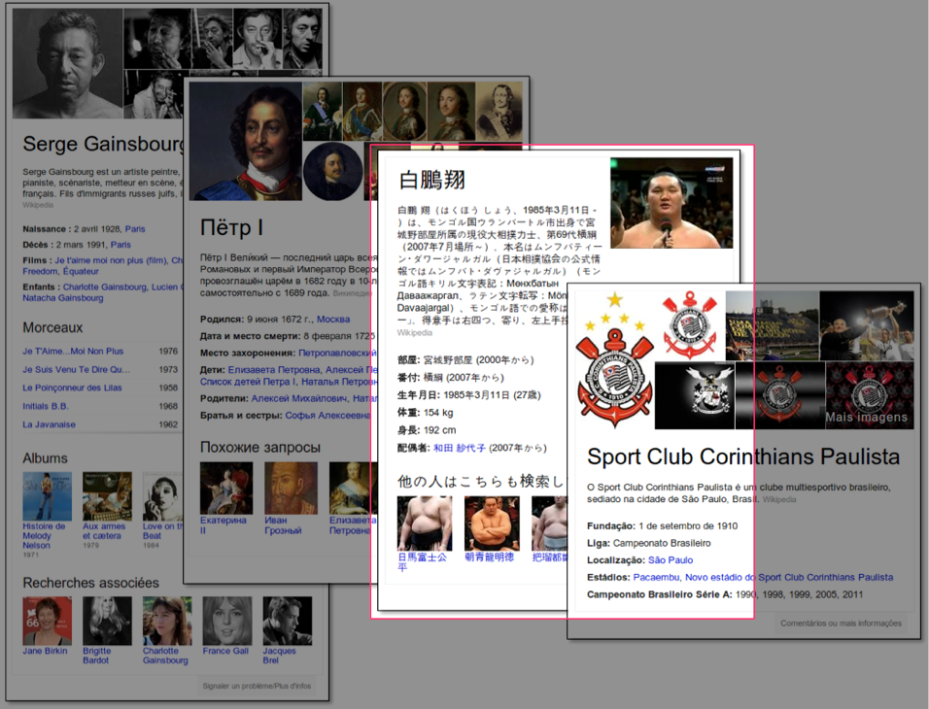Select song La Javanaise

tap(50, 424)
